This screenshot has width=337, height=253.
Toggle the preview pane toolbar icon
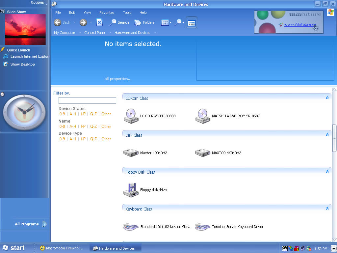click(192, 23)
